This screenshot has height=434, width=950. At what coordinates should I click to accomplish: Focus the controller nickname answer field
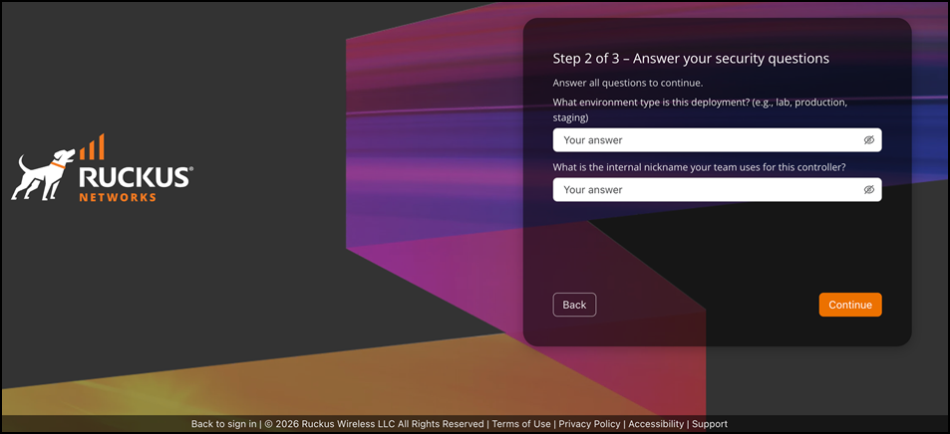[717, 189]
